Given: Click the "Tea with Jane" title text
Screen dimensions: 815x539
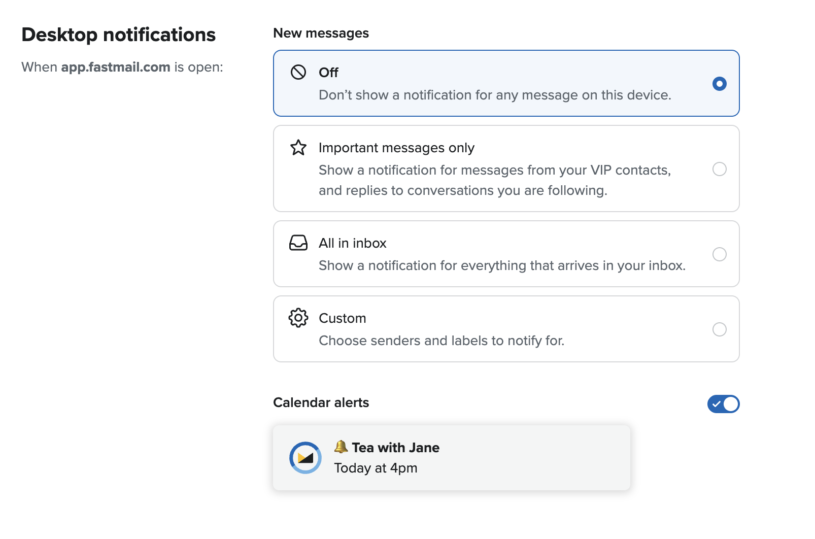Looking at the screenshot, I should (x=396, y=448).
